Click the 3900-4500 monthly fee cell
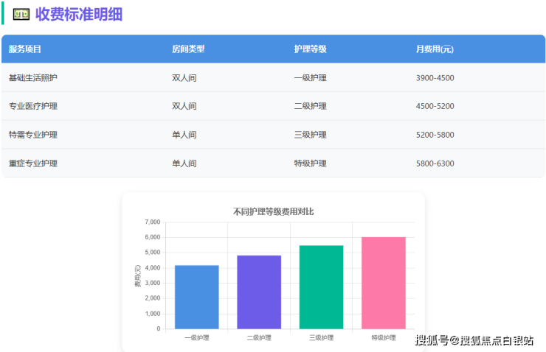The width and height of the screenshot is (546, 352). 435,78
